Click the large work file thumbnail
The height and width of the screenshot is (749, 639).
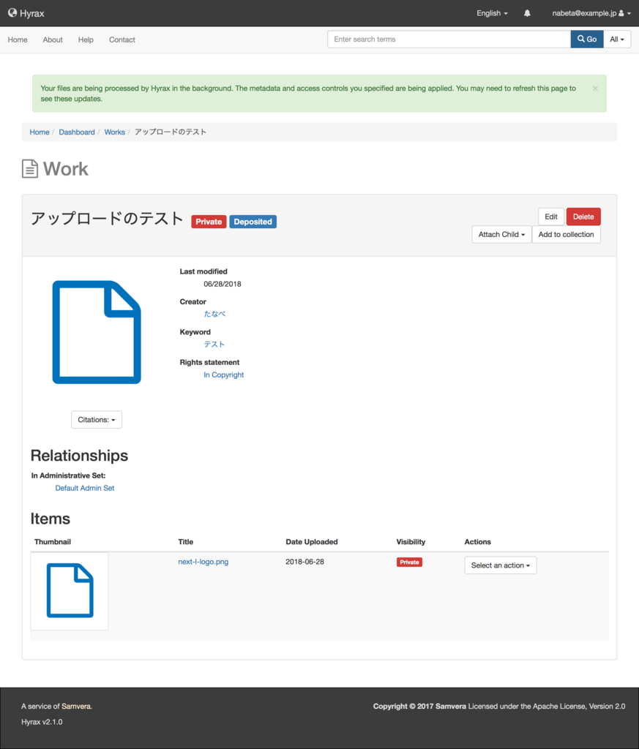point(97,332)
